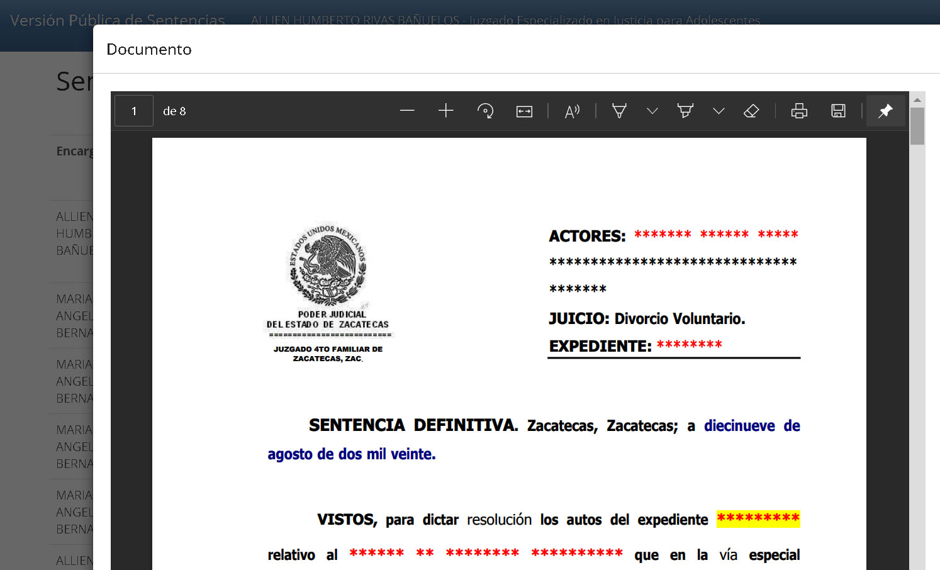Image resolution: width=940 pixels, height=570 pixels.
Task: Click the yellow highlighted expediente asterisks
Action: click(x=758, y=519)
